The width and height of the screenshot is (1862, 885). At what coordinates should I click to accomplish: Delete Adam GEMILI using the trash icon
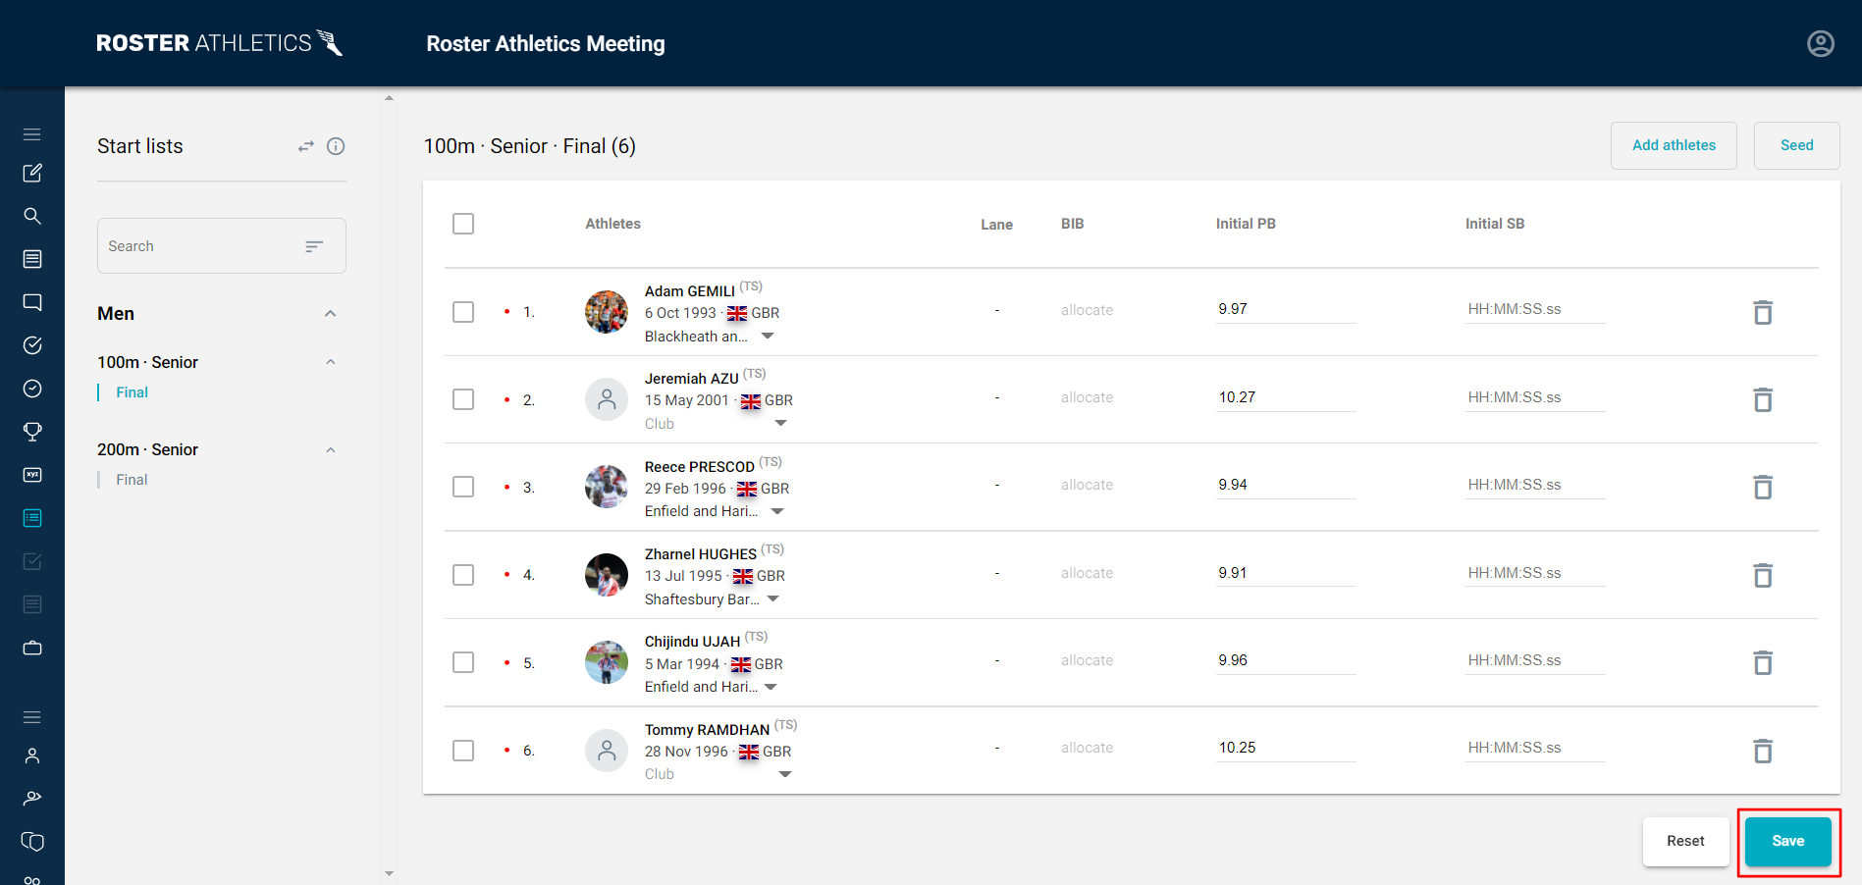[x=1762, y=312]
